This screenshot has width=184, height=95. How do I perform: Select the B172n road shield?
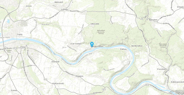[29, 66]
